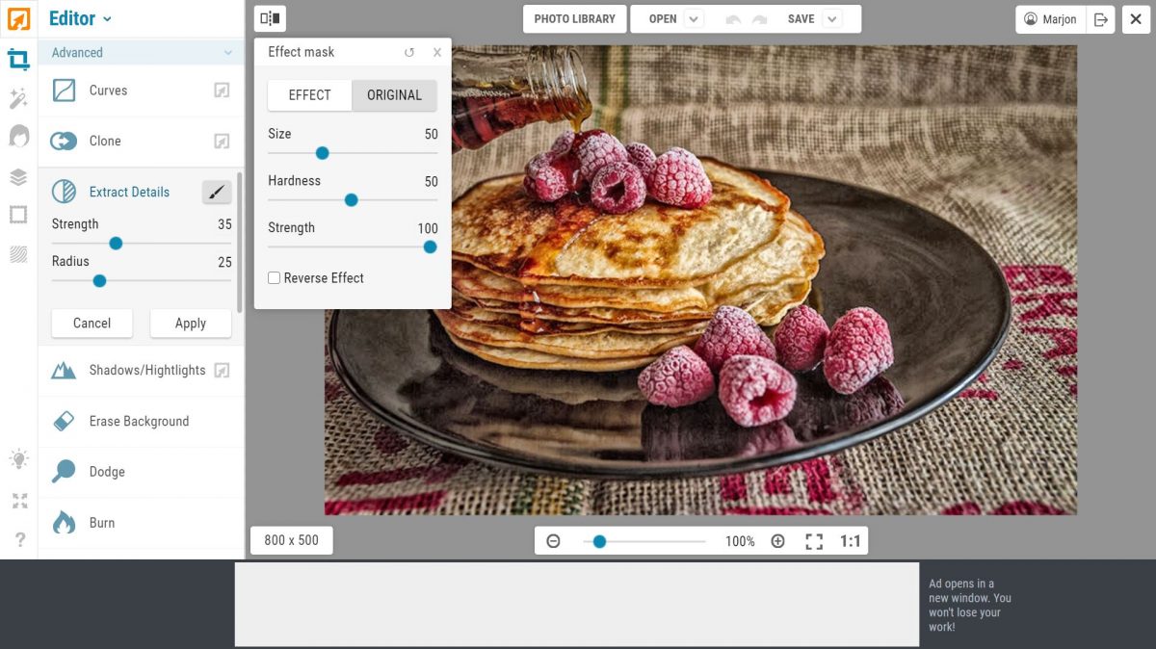Click the layers icon in the left toolbar
The width and height of the screenshot is (1156, 649).
point(17,177)
